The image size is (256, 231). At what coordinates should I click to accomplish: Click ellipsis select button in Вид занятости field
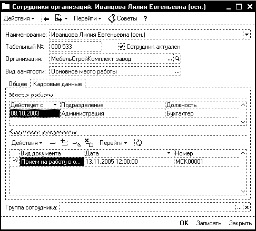[x=177, y=71]
